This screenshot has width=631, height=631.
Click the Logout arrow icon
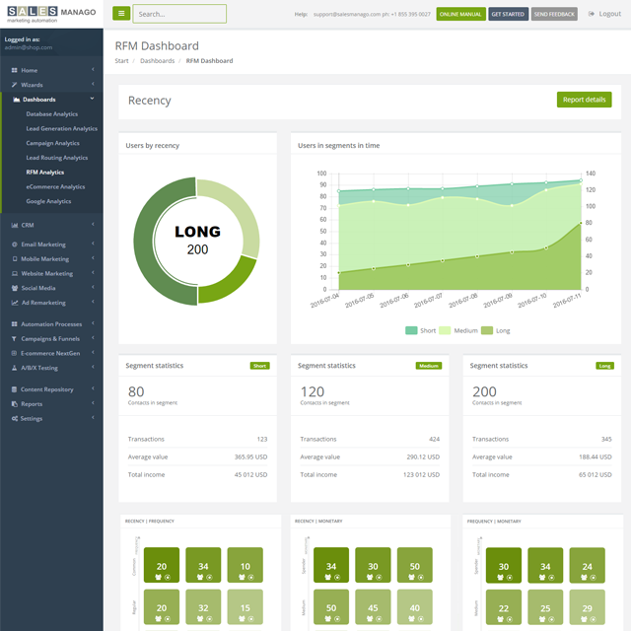pyautogui.click(x=592, y=14)
